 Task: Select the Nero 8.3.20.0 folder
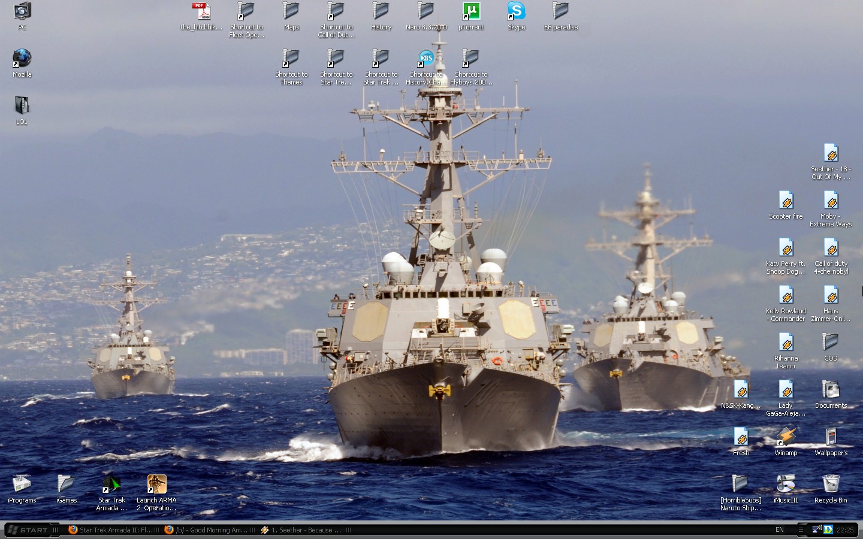pyautogui.click(x=426, y=11)
